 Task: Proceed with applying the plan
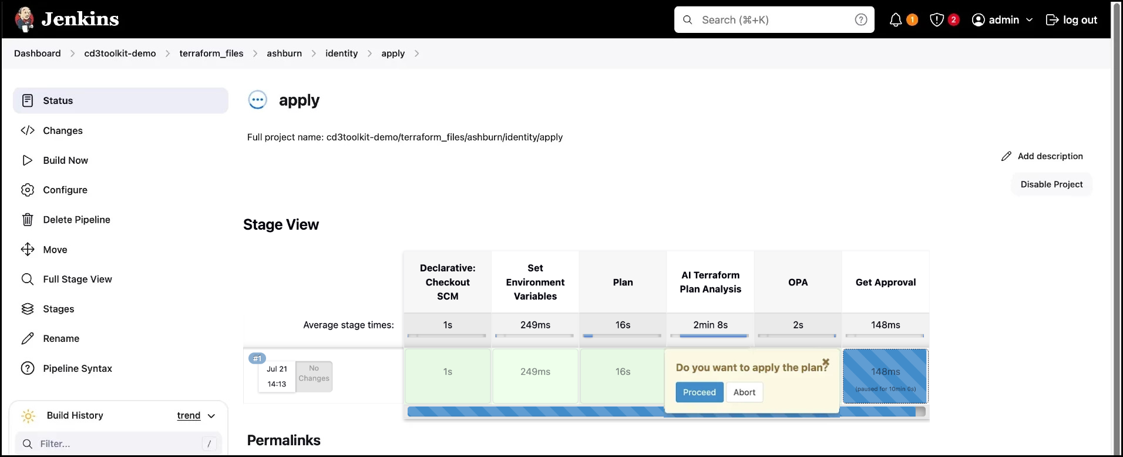click(x=699, y=392)
